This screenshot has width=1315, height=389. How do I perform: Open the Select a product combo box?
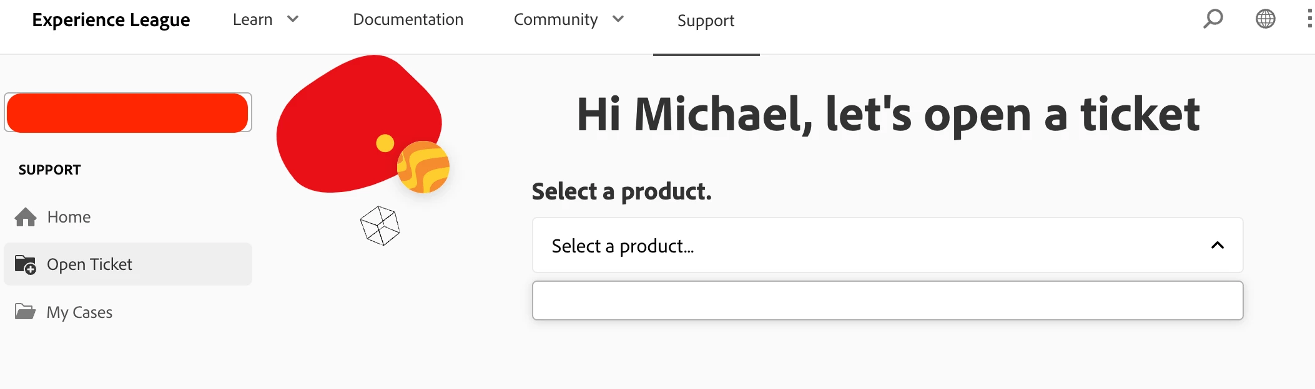tap(887, 246)
